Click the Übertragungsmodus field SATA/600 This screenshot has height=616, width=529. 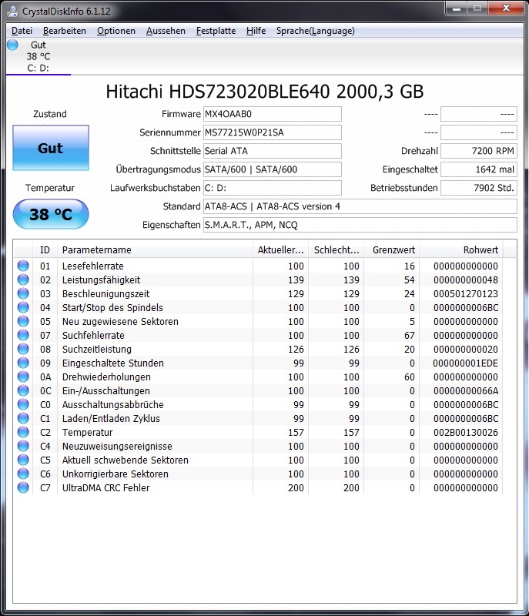(272, 169)
